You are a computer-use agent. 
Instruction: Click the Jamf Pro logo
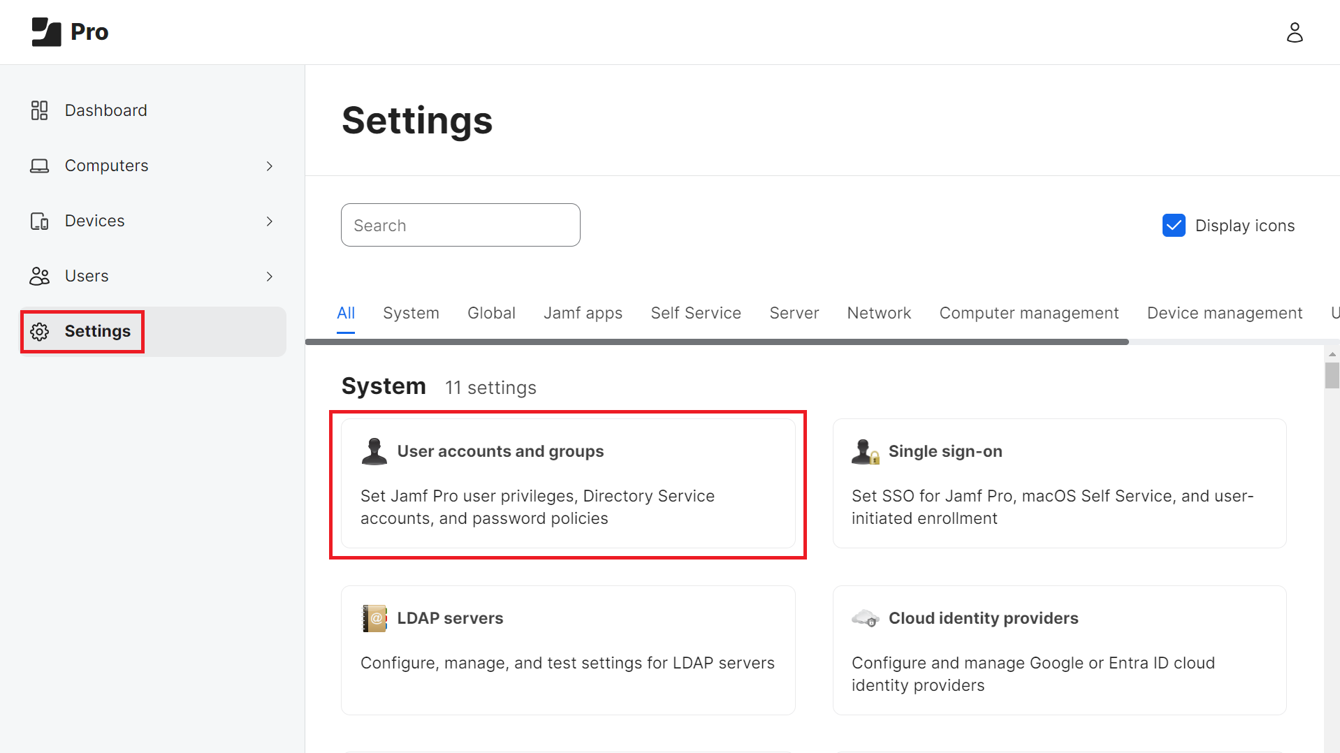coord(69,32)
